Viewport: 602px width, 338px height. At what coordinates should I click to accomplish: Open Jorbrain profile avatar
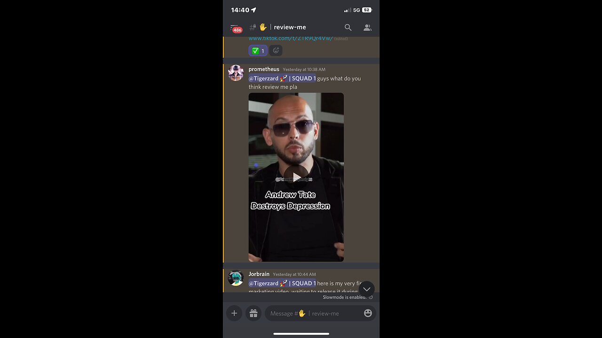click(x=236, y=278)
